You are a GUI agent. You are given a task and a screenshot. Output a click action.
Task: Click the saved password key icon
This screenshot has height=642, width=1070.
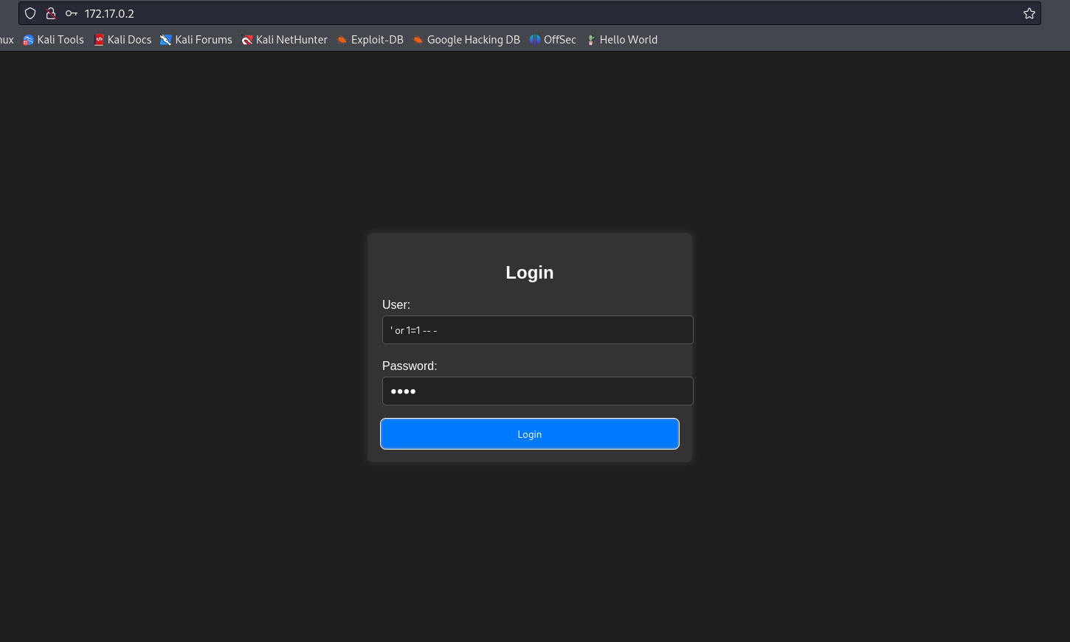[x=72, y=13]
